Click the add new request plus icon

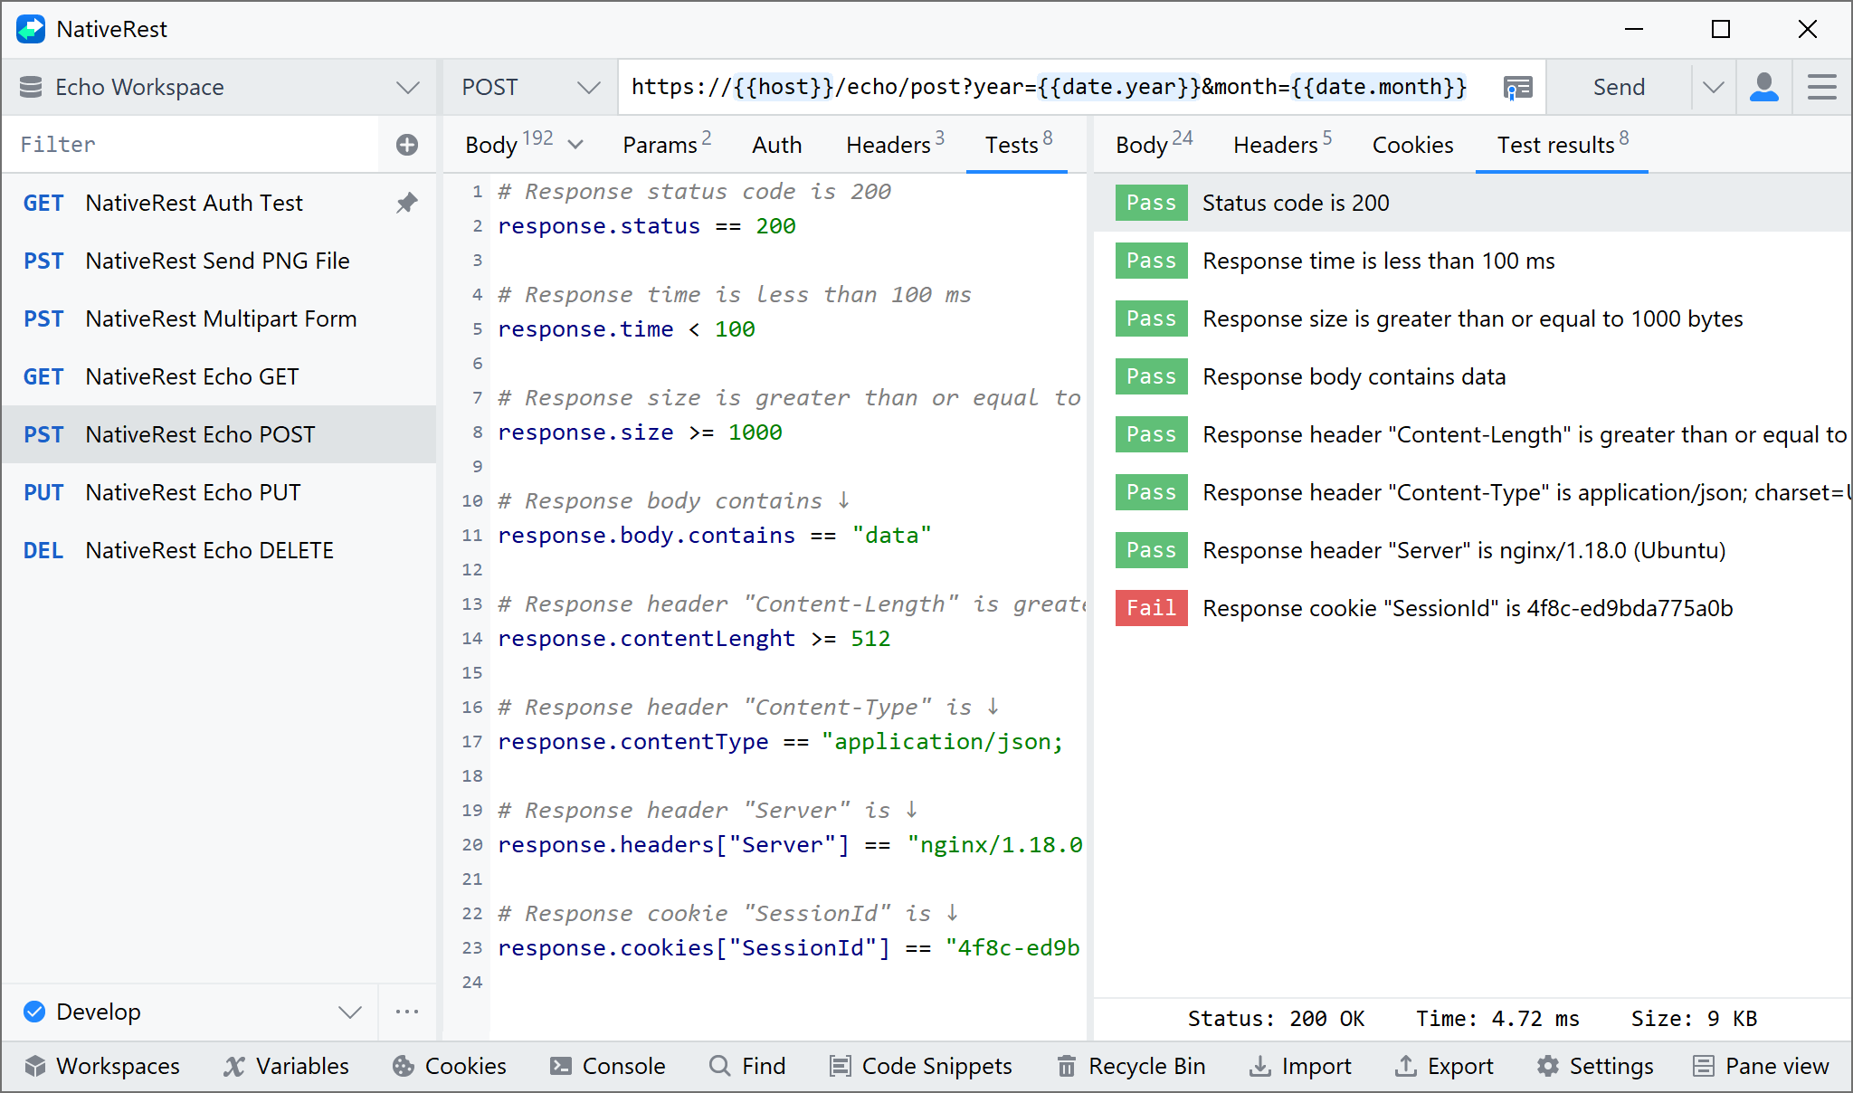click(407, 145)
